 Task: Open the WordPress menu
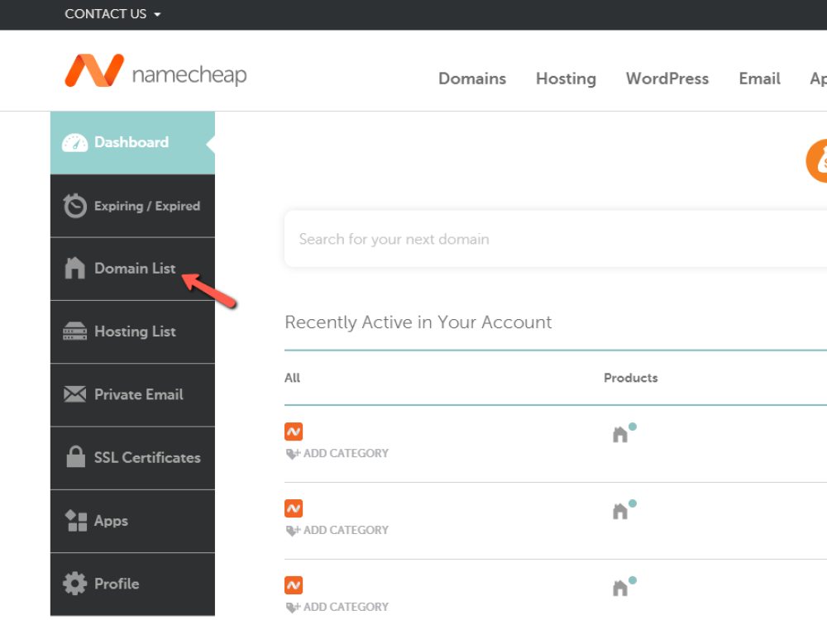(667, 79)
